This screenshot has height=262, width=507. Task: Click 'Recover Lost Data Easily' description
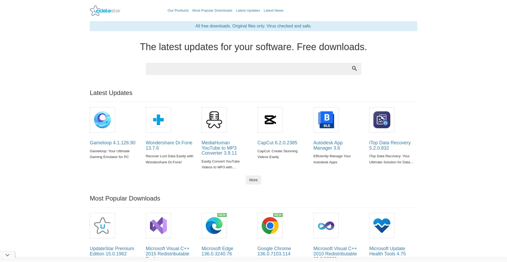(170, 159)
